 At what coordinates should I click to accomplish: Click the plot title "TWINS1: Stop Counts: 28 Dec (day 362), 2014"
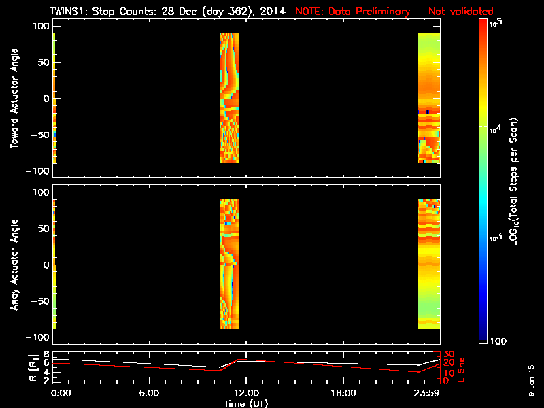tap(167, 12)
